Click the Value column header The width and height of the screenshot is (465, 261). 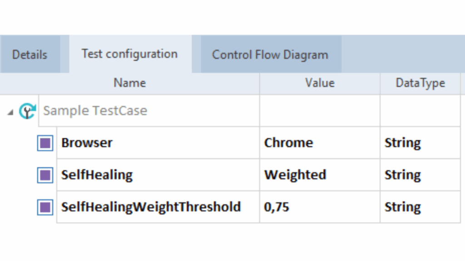(320, 83)
